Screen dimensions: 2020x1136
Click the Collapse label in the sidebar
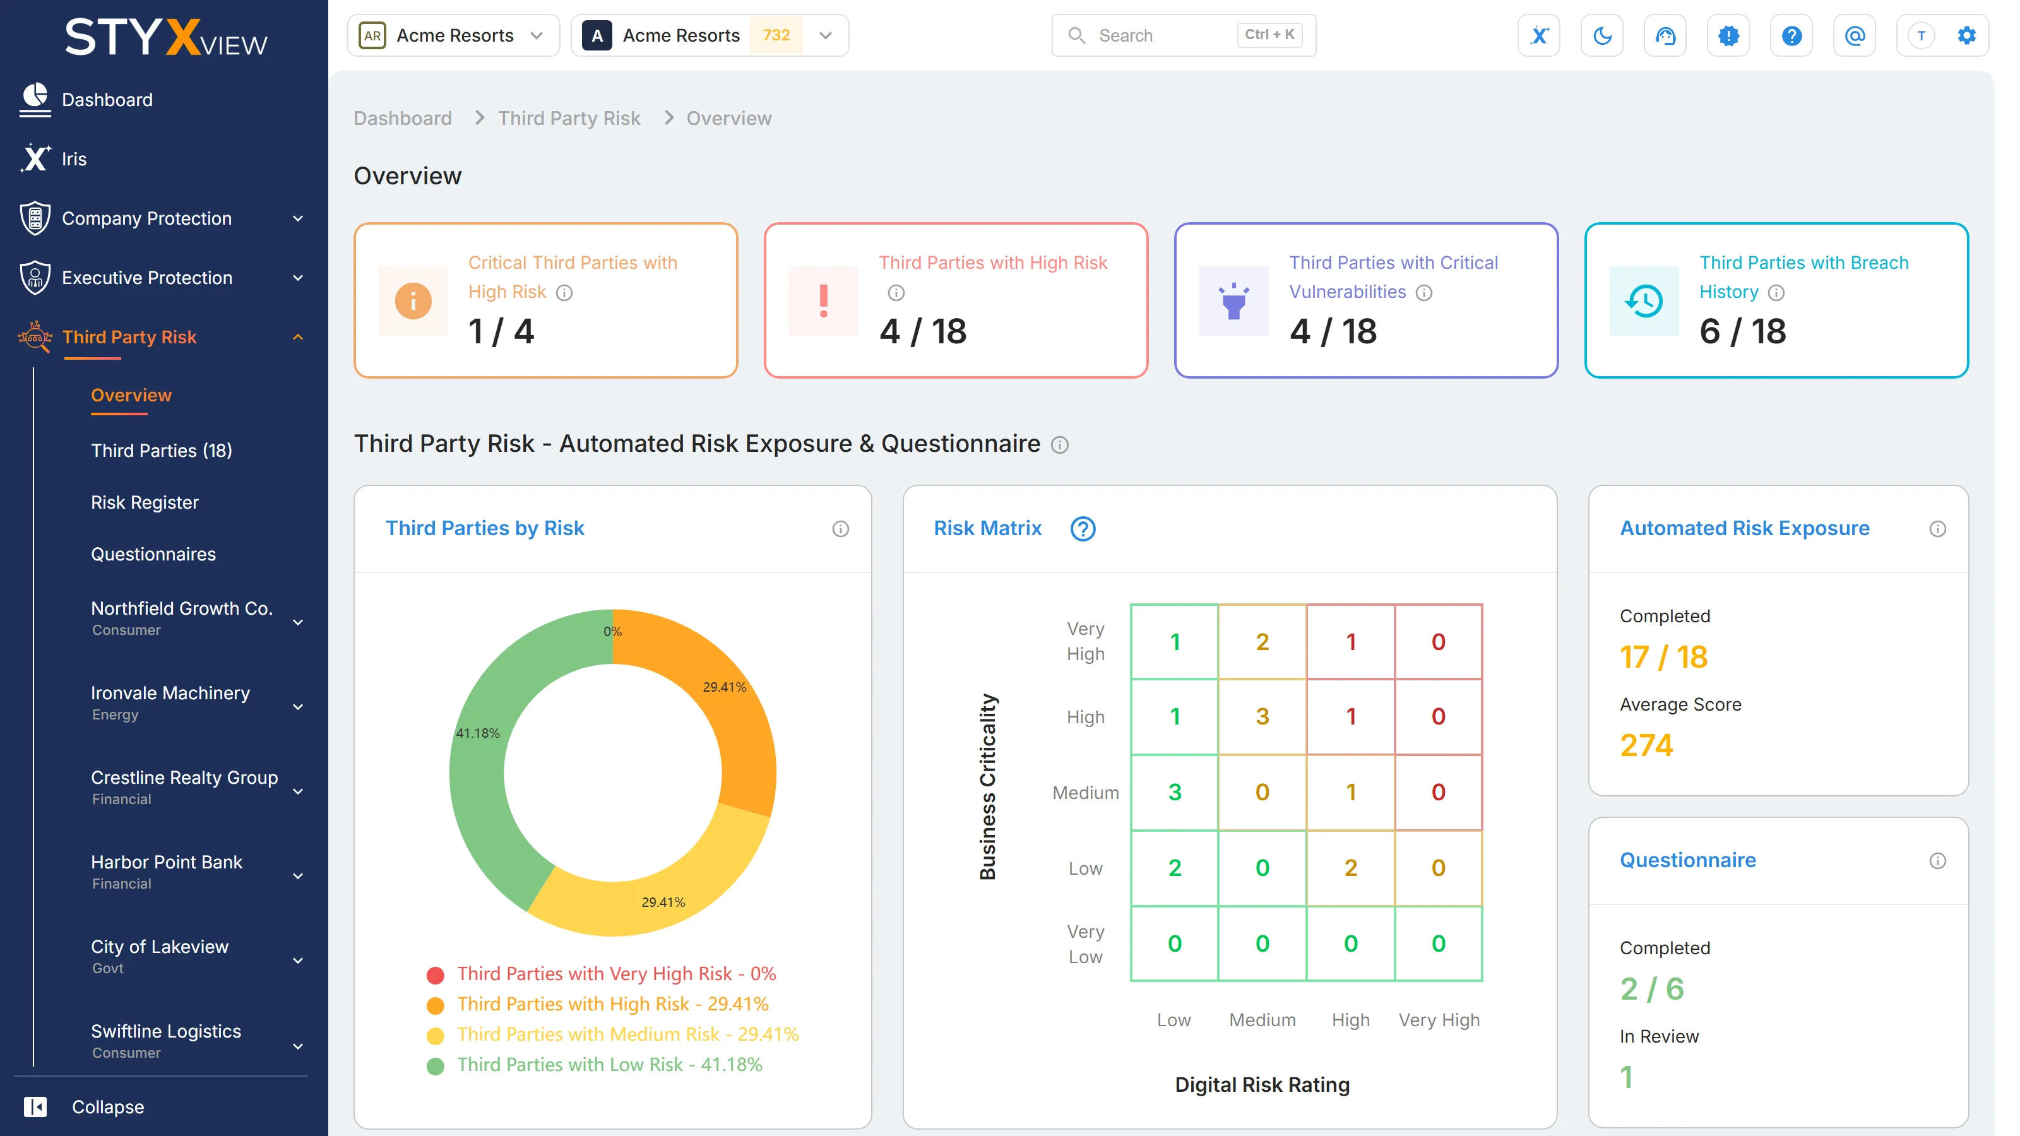tap(108, 1107)
